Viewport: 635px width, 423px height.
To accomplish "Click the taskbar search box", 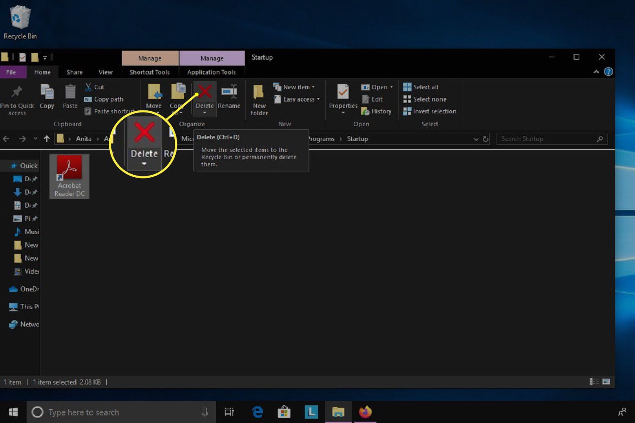I will 121,412.
